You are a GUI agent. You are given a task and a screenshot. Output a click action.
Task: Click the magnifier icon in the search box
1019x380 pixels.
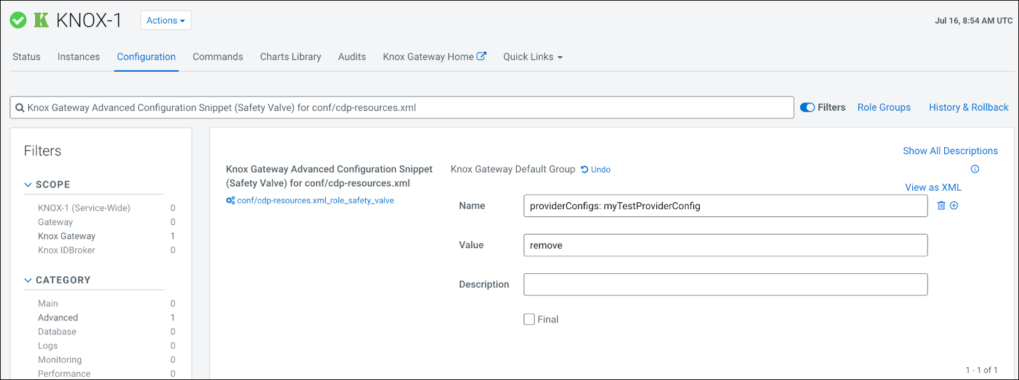(x=20, y=108)
